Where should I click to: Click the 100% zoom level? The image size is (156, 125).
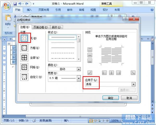[115, 121]
